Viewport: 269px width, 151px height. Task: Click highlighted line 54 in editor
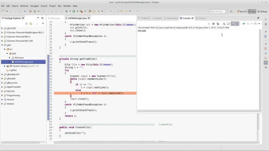coord(95,93)
